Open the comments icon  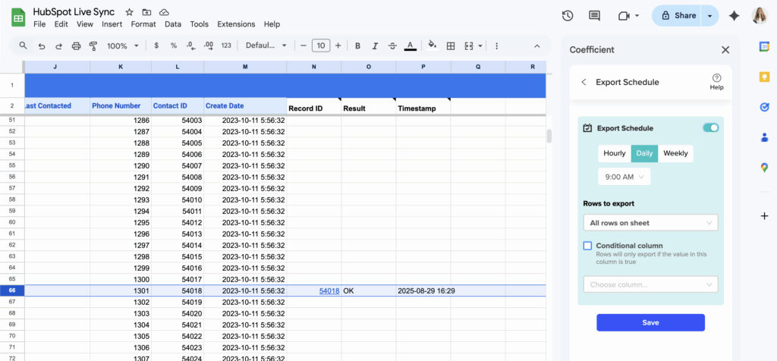[594, 16]
